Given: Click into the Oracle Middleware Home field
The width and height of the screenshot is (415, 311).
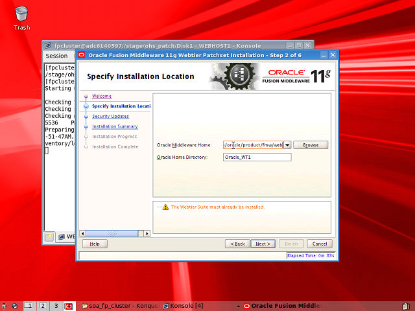Looking at the screenshot, I should tap(253, 145).
